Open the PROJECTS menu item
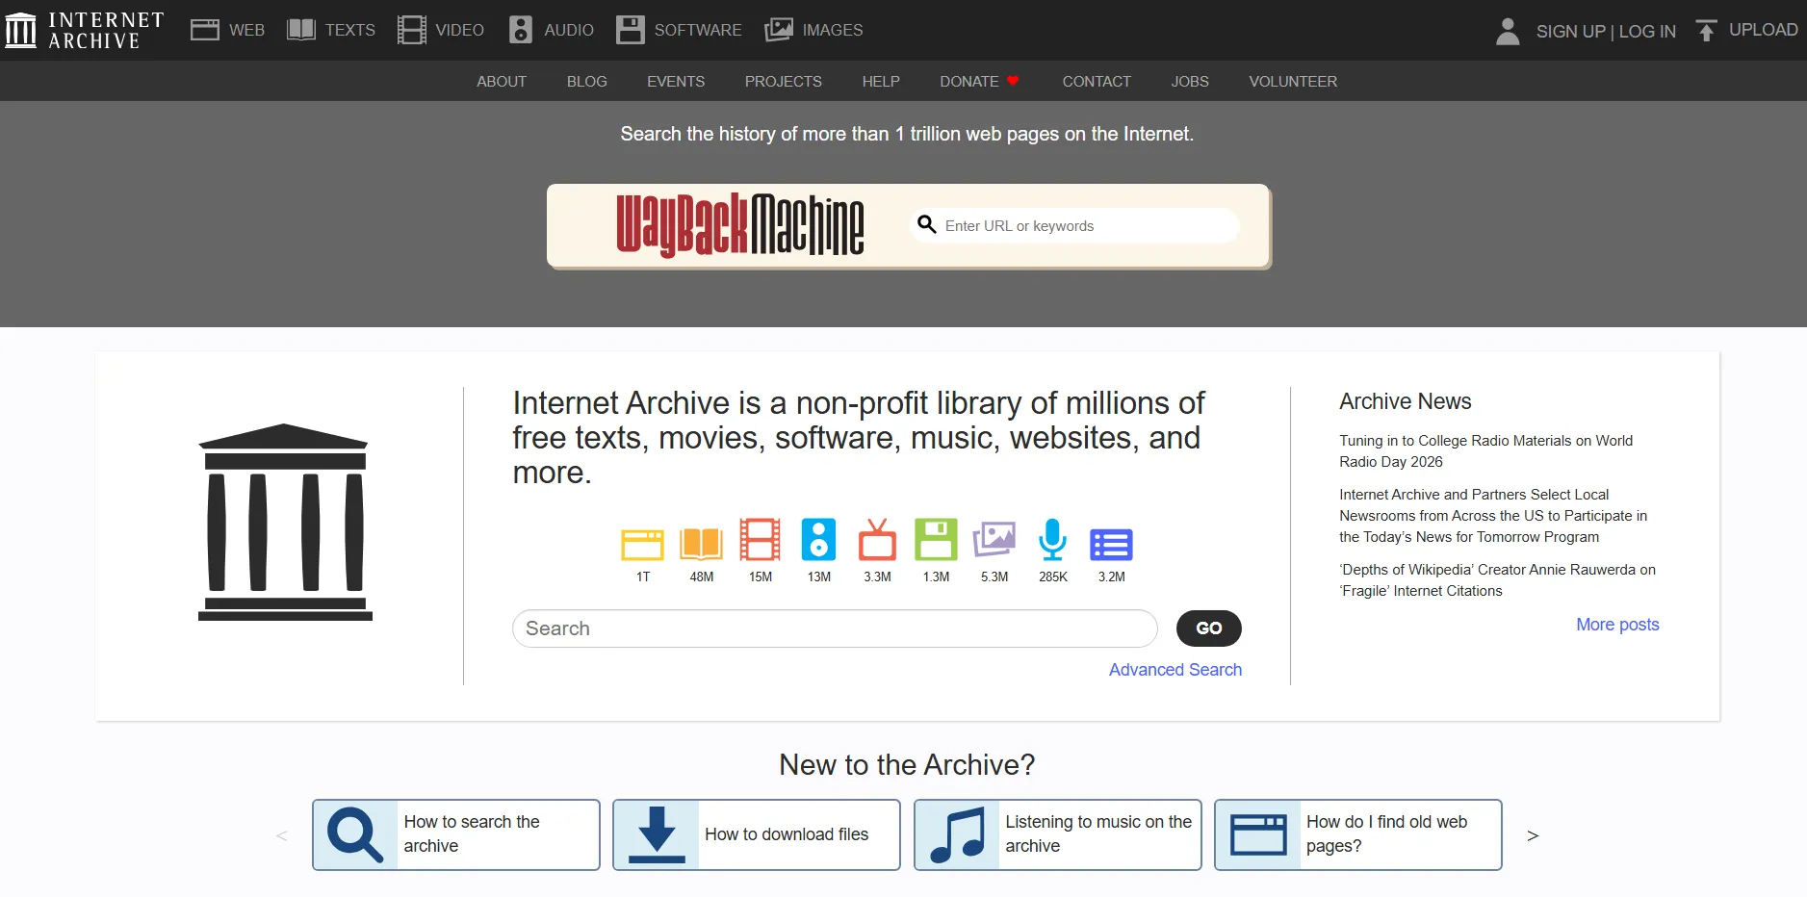The width and height of the screenshot is (1807, 897). 783,81
